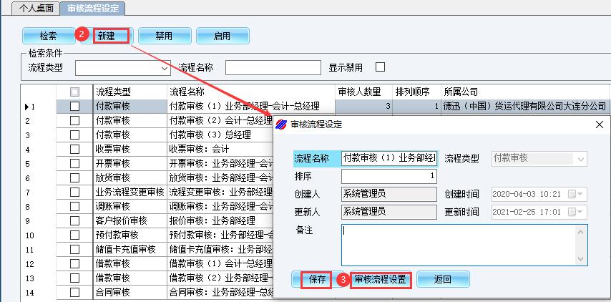Open the 流程类型 search dropdown
Viewport: 611px width, 302px height.
[x=165, y=68]
